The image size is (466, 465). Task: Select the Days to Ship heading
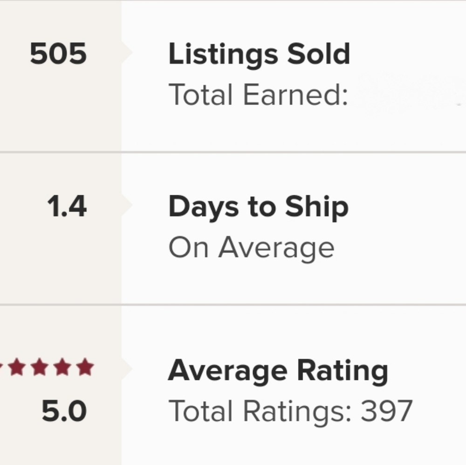(258, 207)
